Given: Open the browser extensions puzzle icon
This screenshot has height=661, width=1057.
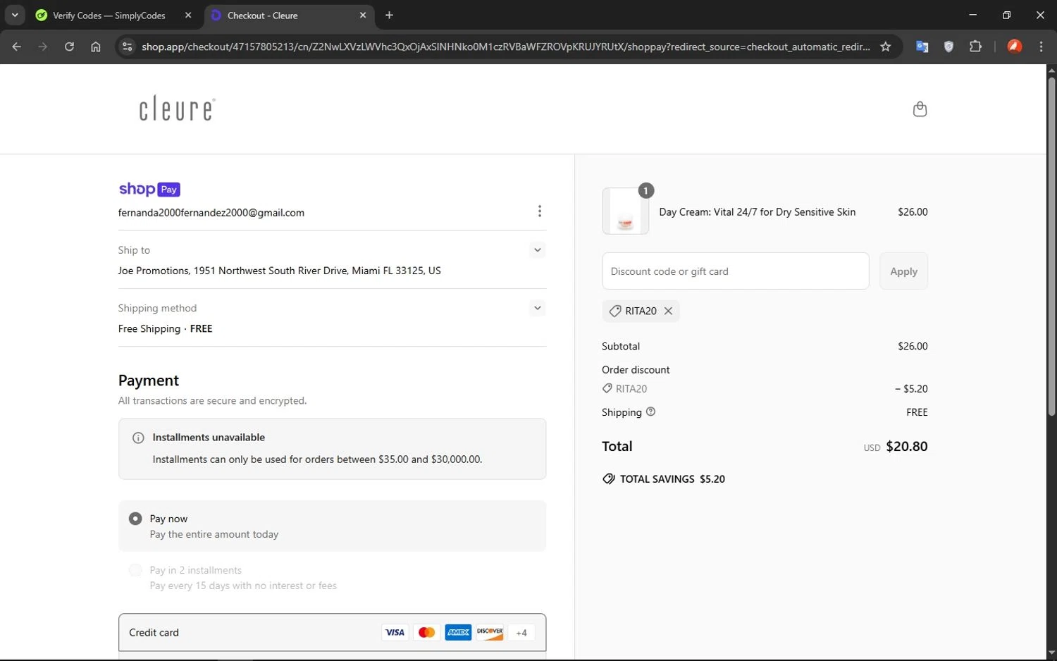Looking at the screenshot, I should click(975, 47).
